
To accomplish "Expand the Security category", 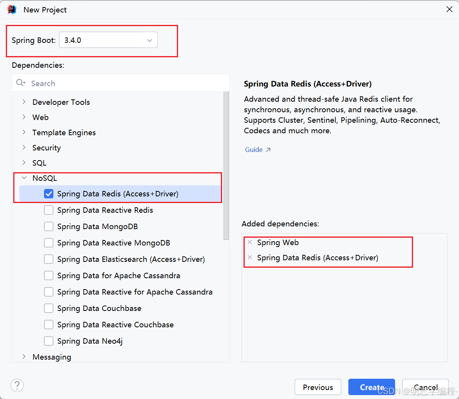I will coord(24,147).
